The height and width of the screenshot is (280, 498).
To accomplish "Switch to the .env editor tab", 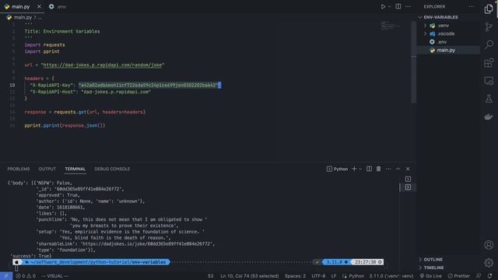I will point(58,7).
